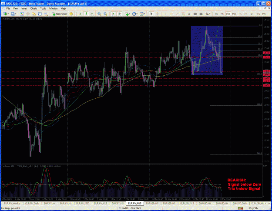This screenshot has width=272, height=211.
Task: Switch to the EURJPY,M30 chart tab
Action: point(83,203)
